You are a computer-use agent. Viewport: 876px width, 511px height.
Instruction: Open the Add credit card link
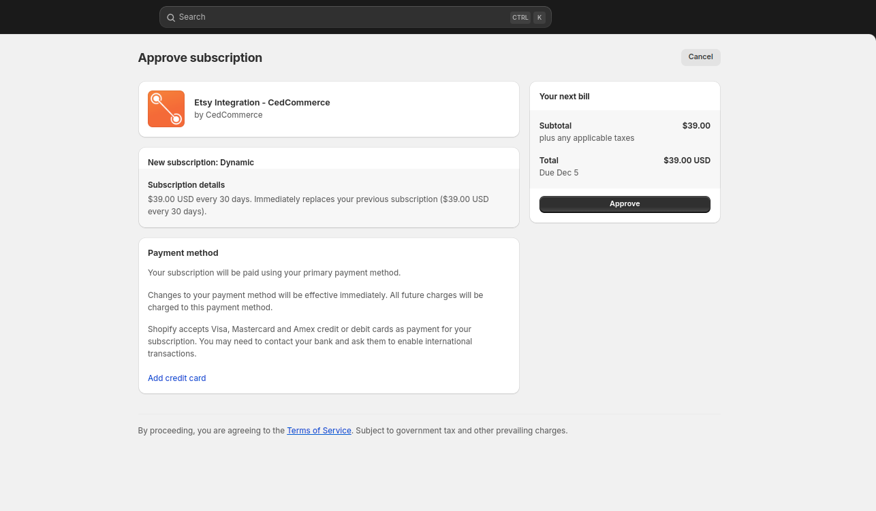click(176, 378)
